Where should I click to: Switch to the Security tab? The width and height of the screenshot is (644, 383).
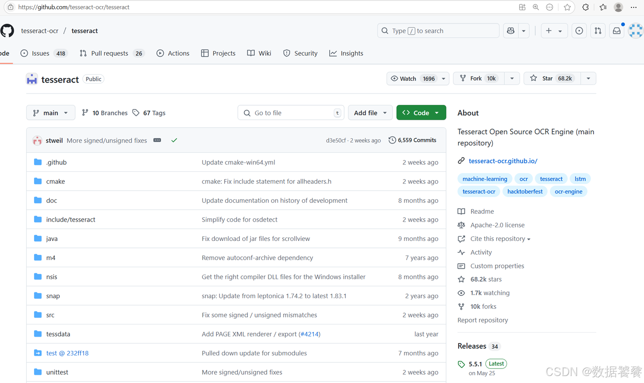click(x=300, y=53)
